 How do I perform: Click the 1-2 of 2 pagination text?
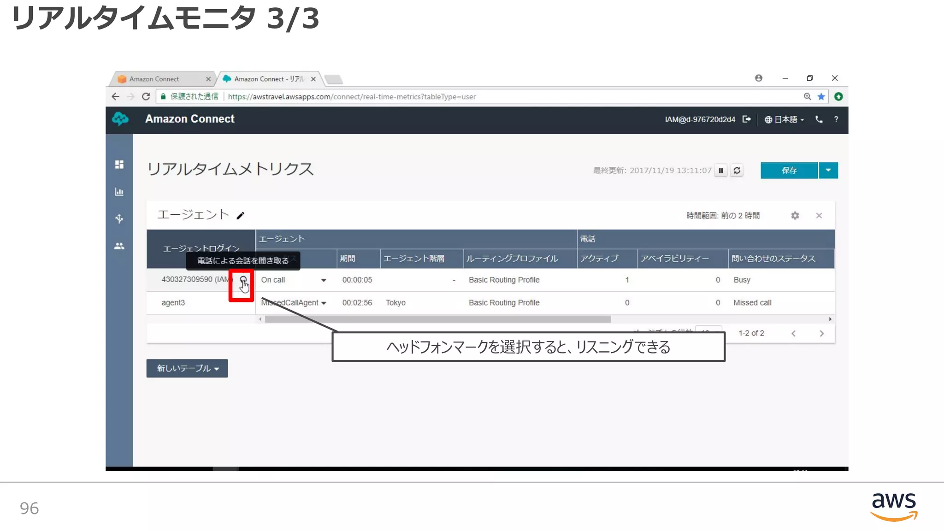(751, 333)
